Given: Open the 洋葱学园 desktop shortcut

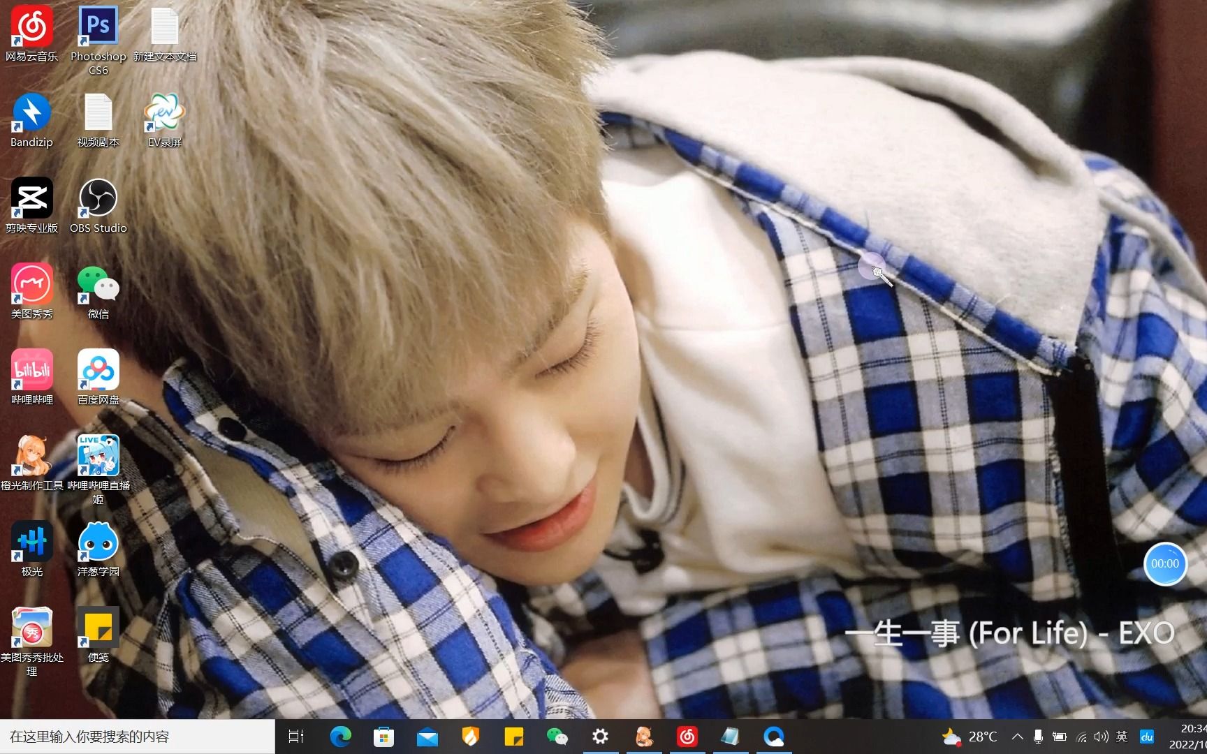Looking at the screenshot, I should pos(98,550).
